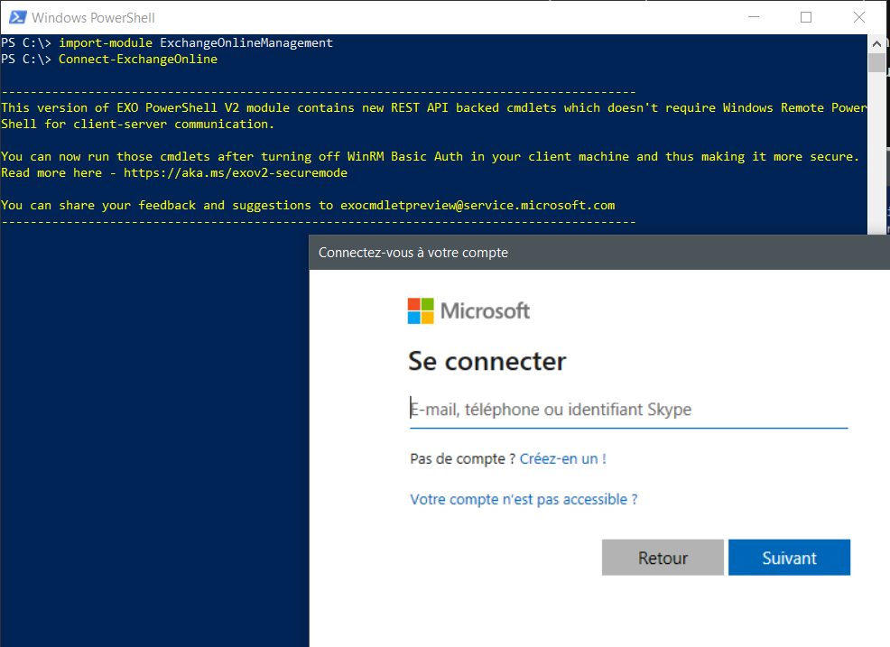Click the PowerShell icon in the title bar
This screenshot has width=890, height=647.
15,17
